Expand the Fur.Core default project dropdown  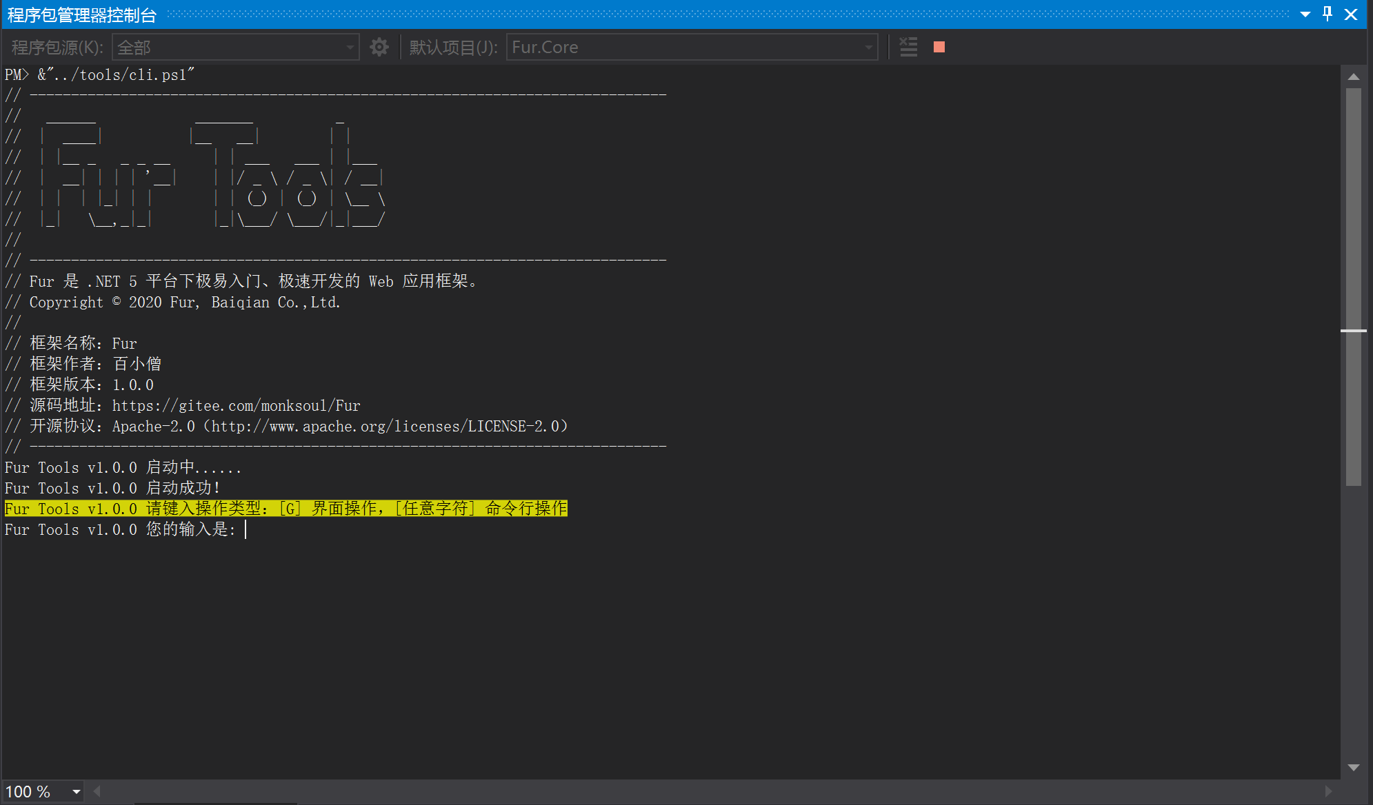point(868,47)
